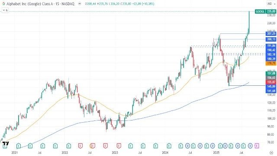Viewport: 277px width, 156px height.
Task: Click the 207,25 horizontal line price label
Action: tap(271, 34)
